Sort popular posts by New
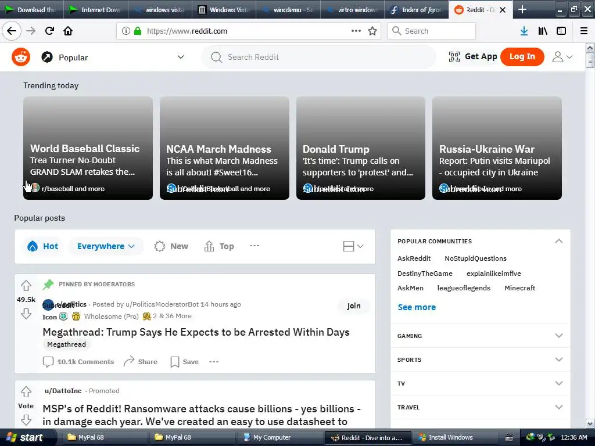595x446 pixels. tap(171, 246)
